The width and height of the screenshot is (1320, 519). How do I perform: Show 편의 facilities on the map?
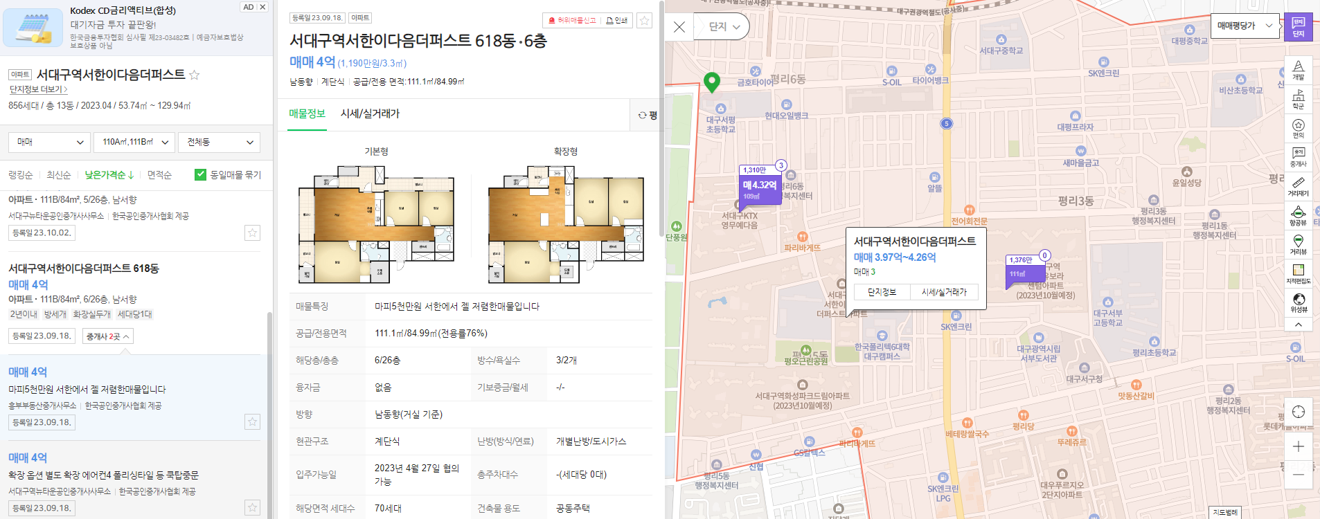[1298, 128]
